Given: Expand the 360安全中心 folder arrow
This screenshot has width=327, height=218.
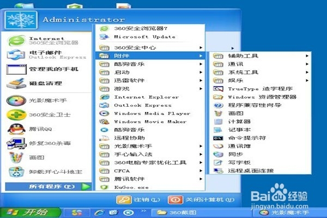Looking at the screenshot, I should [x=201, y=48].
